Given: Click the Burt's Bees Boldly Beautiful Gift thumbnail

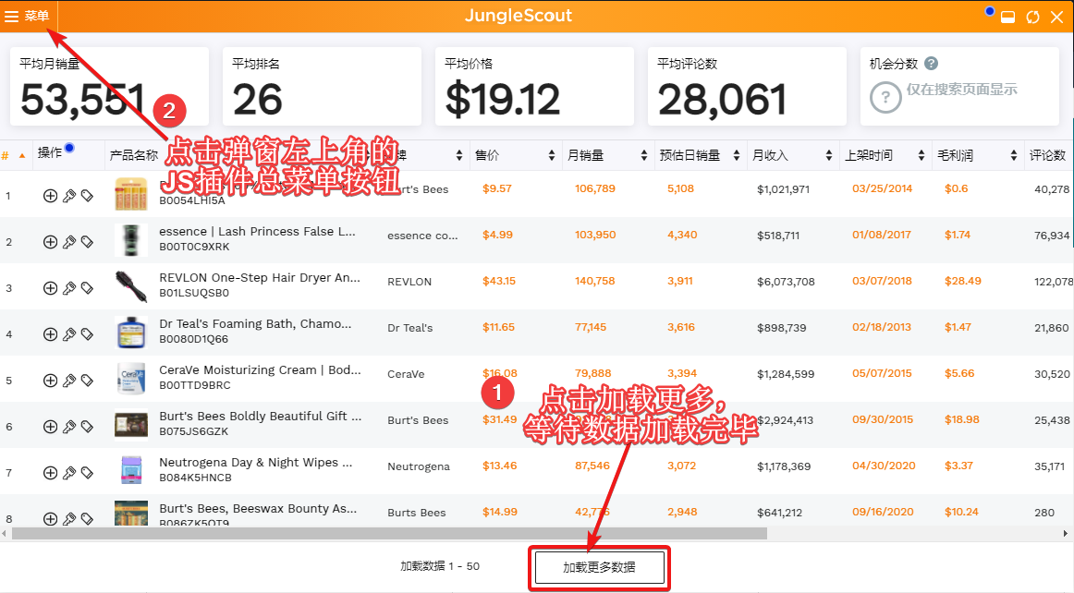Looking at the screenshot, I should (x=131, y=425).
